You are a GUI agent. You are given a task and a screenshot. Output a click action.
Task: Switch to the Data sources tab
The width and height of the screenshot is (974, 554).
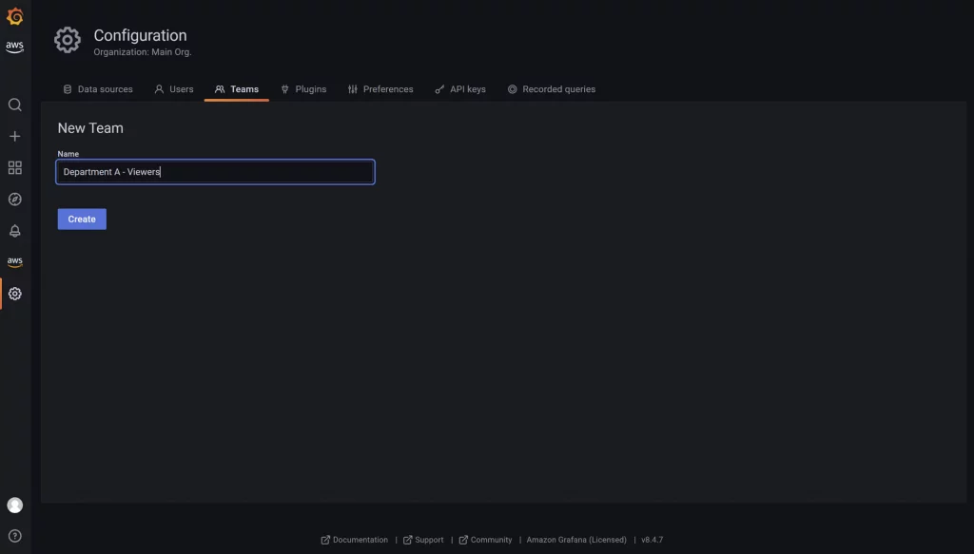point(98,88)
